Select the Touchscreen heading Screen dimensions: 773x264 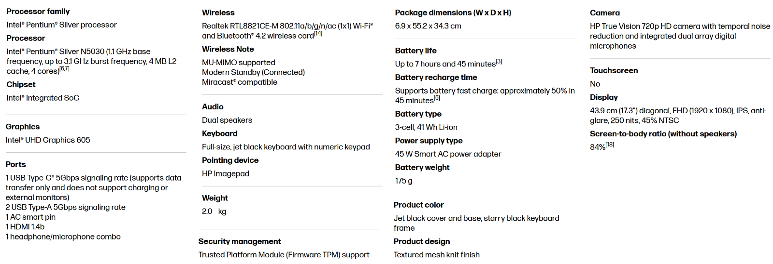pos(614,70)
